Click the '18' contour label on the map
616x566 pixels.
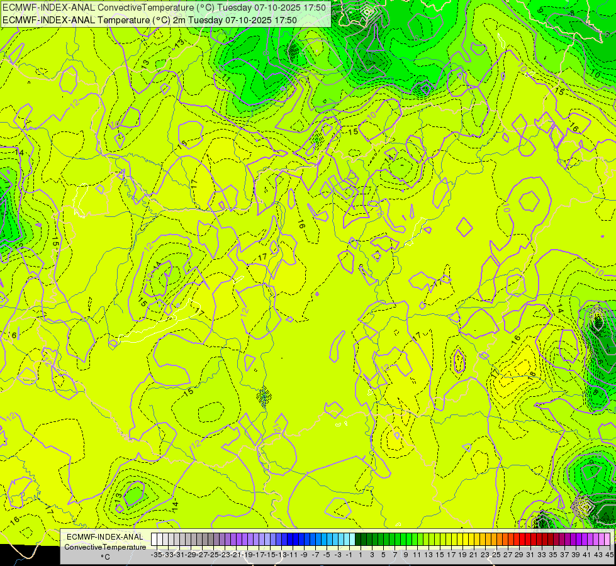532,375
